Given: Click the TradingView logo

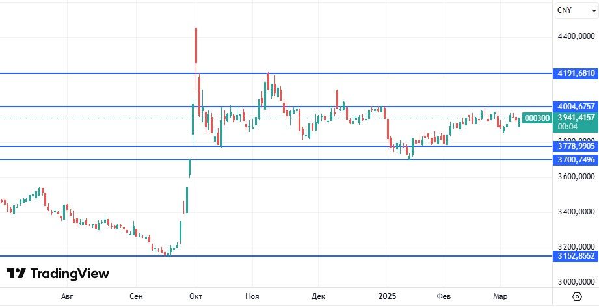Looking at the screenshot, I should coord(58,274).
